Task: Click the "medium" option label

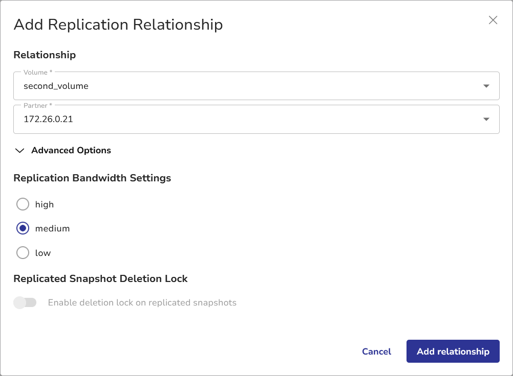Action: click(52, 228)
